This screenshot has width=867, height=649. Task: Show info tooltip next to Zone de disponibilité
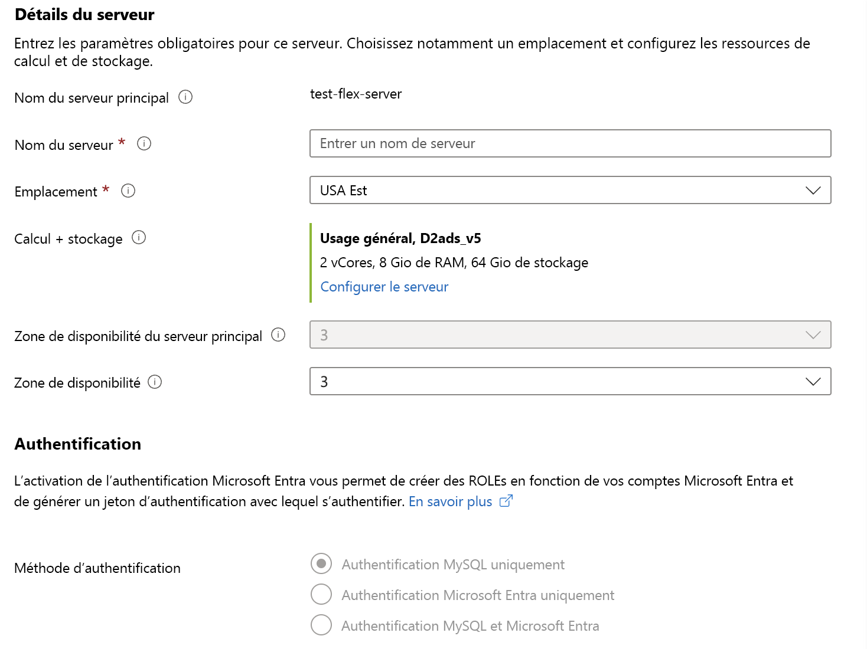(155, 382)
